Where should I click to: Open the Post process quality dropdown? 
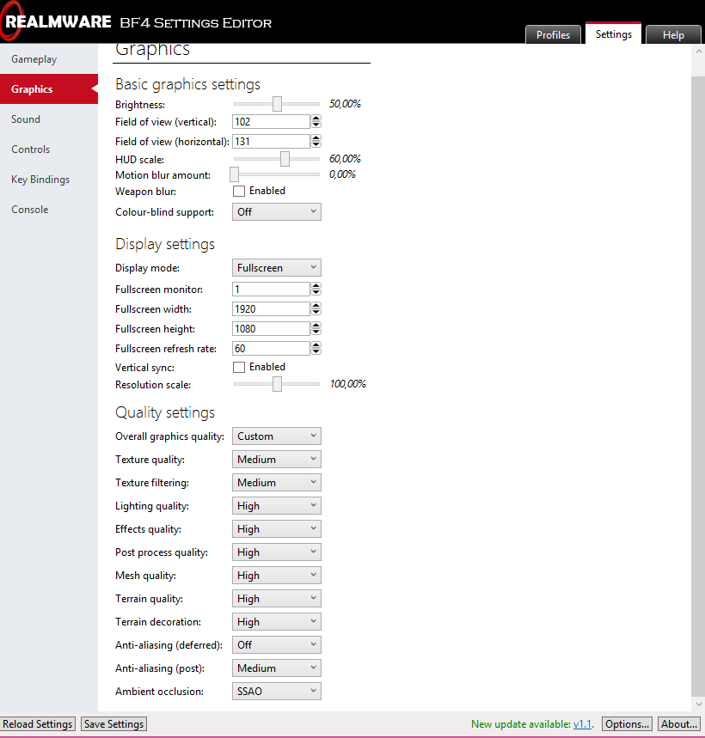click(x=277, y=552)
